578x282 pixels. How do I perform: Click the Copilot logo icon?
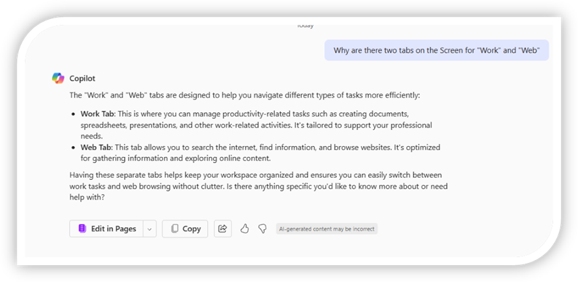click(58, 78)
